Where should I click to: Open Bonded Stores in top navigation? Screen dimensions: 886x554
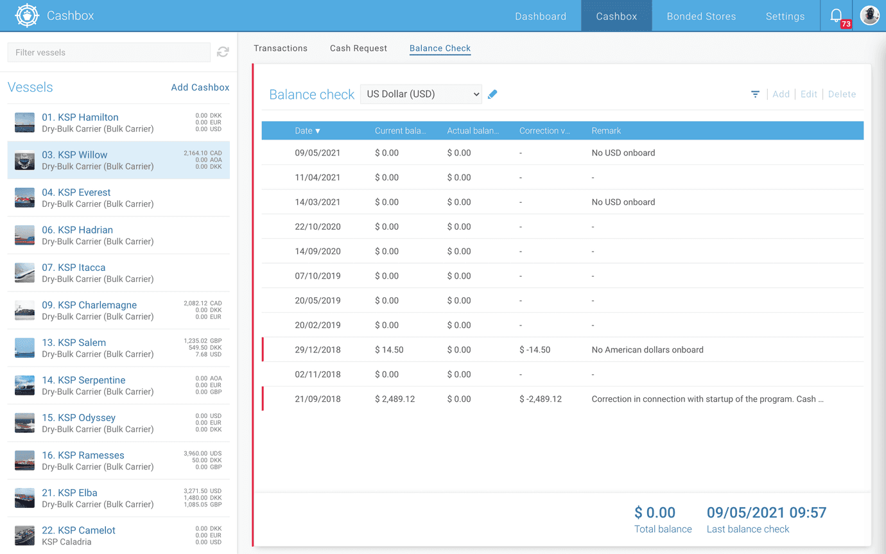(x=701, y=16)
